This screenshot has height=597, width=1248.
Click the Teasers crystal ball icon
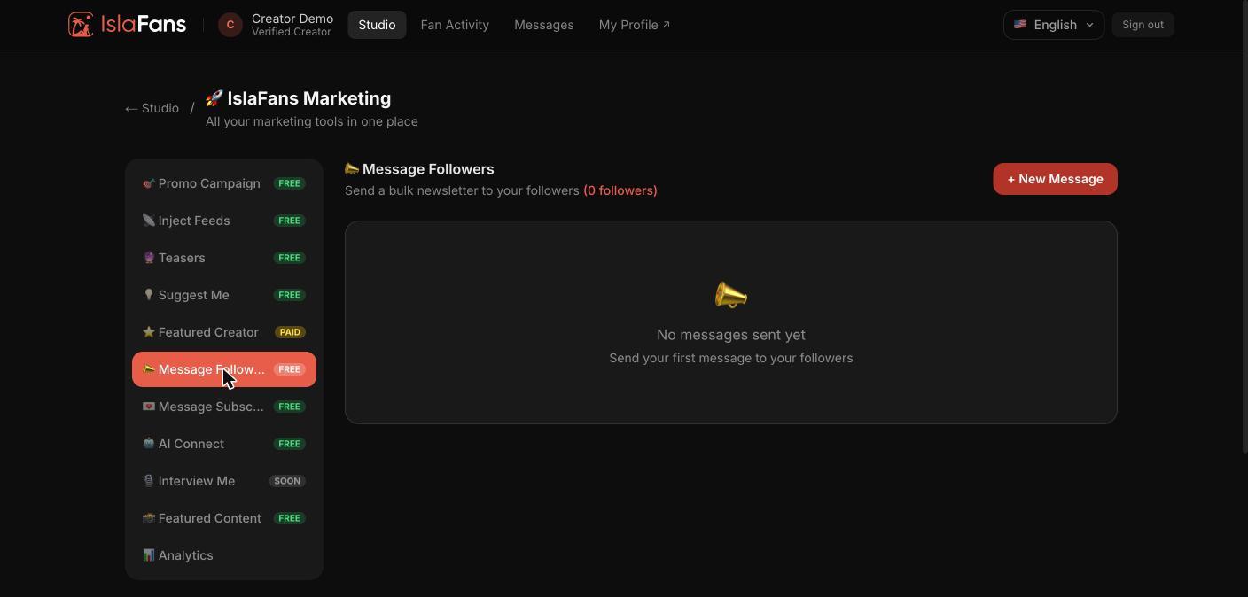(149, 258)
